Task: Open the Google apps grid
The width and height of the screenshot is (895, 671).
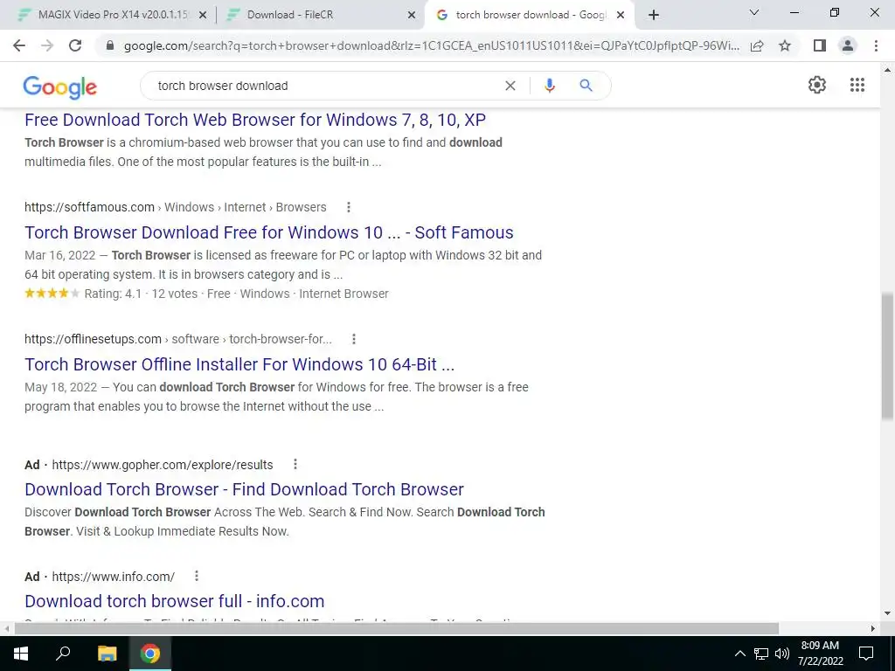Action: (857, 85)
